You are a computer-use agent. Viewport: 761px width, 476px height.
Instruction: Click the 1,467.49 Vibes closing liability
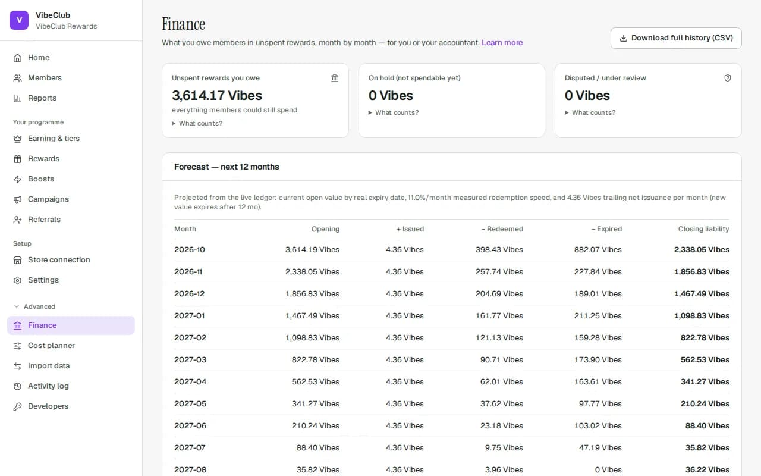[702, 294]
